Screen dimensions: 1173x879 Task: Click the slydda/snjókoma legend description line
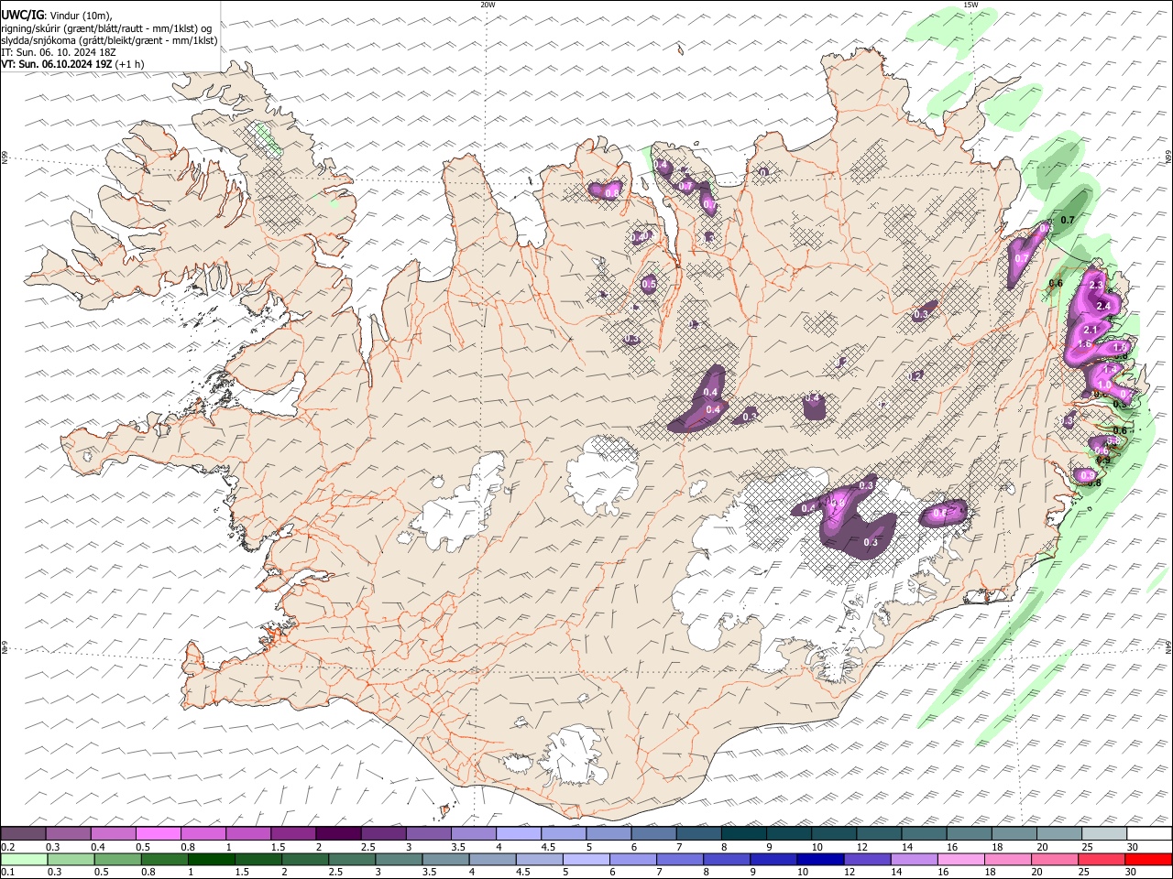pyautogui.click(x=109, y=40)
